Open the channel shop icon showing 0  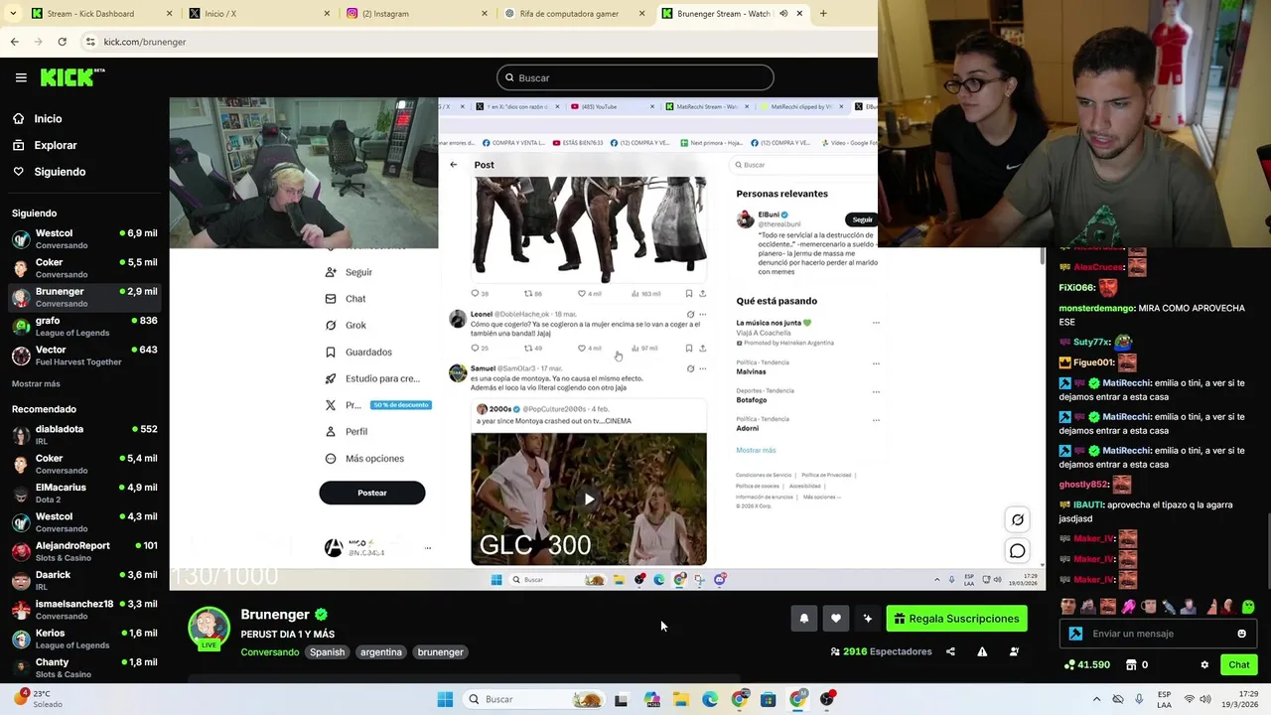[1131, 664]
